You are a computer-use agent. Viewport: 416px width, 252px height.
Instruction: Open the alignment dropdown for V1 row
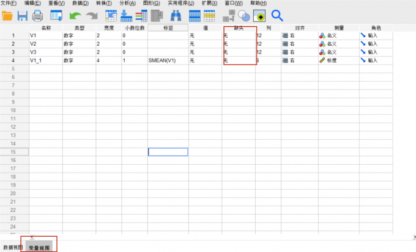(x=297, y=35)
